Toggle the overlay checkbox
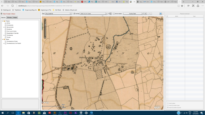The height and width of the screenshot is (115, 205). click(x=74, y=13)
